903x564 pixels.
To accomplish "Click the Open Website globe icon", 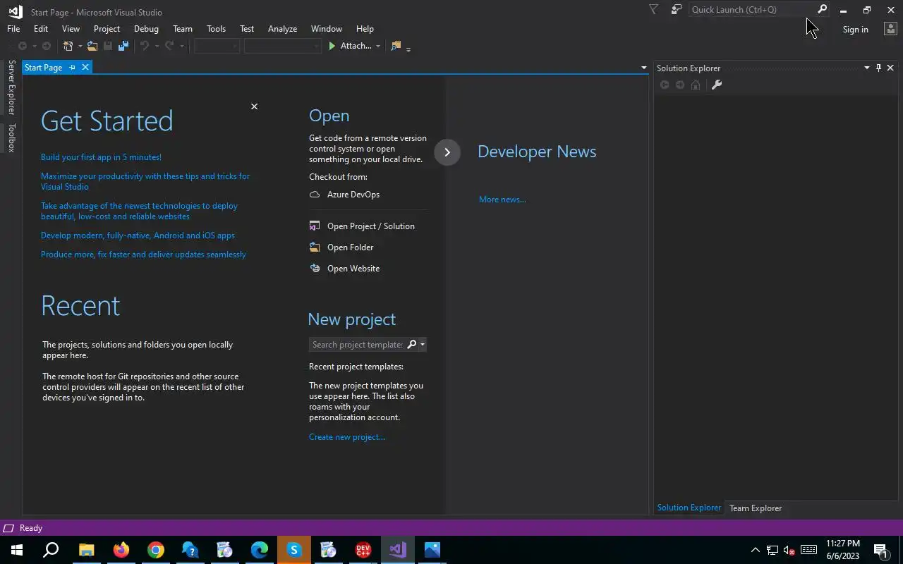I will [315, 269].
